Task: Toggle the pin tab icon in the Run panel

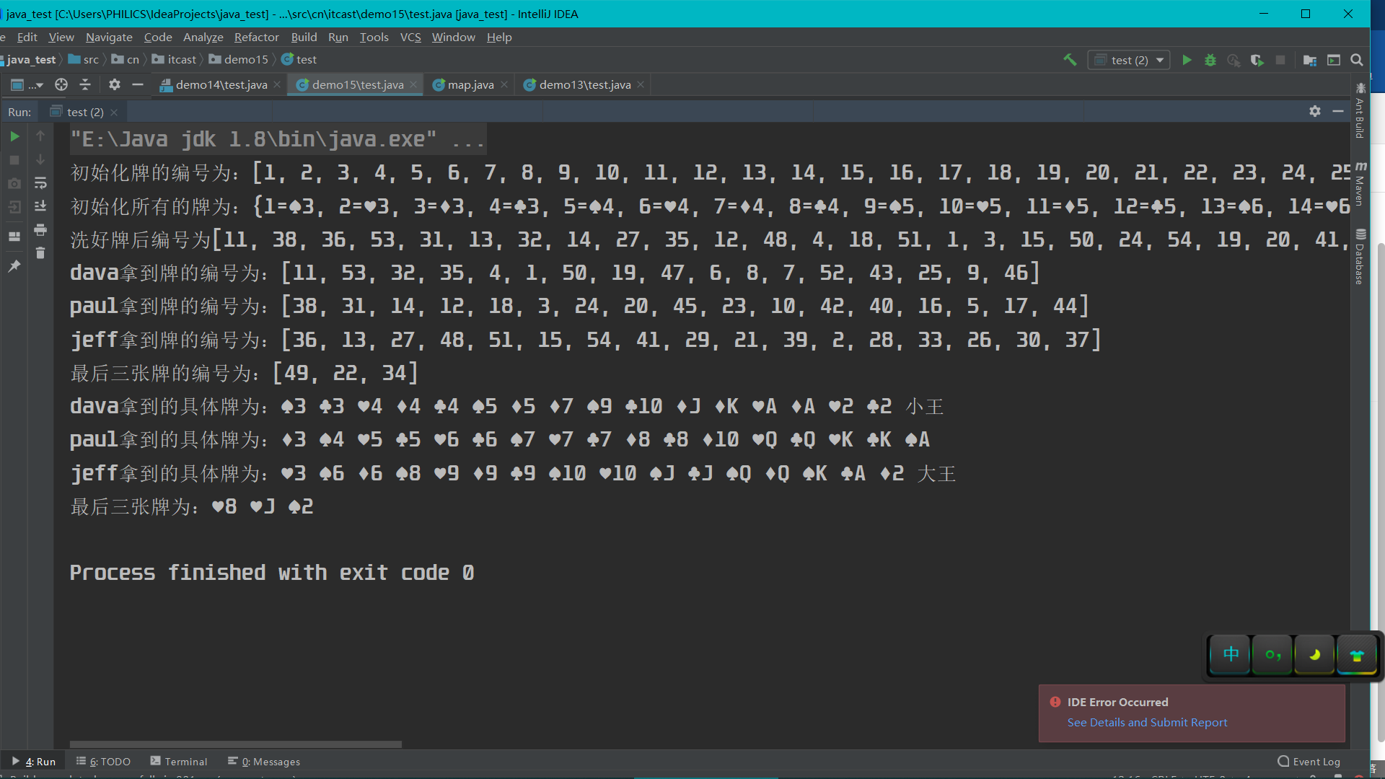Action: 14,267
